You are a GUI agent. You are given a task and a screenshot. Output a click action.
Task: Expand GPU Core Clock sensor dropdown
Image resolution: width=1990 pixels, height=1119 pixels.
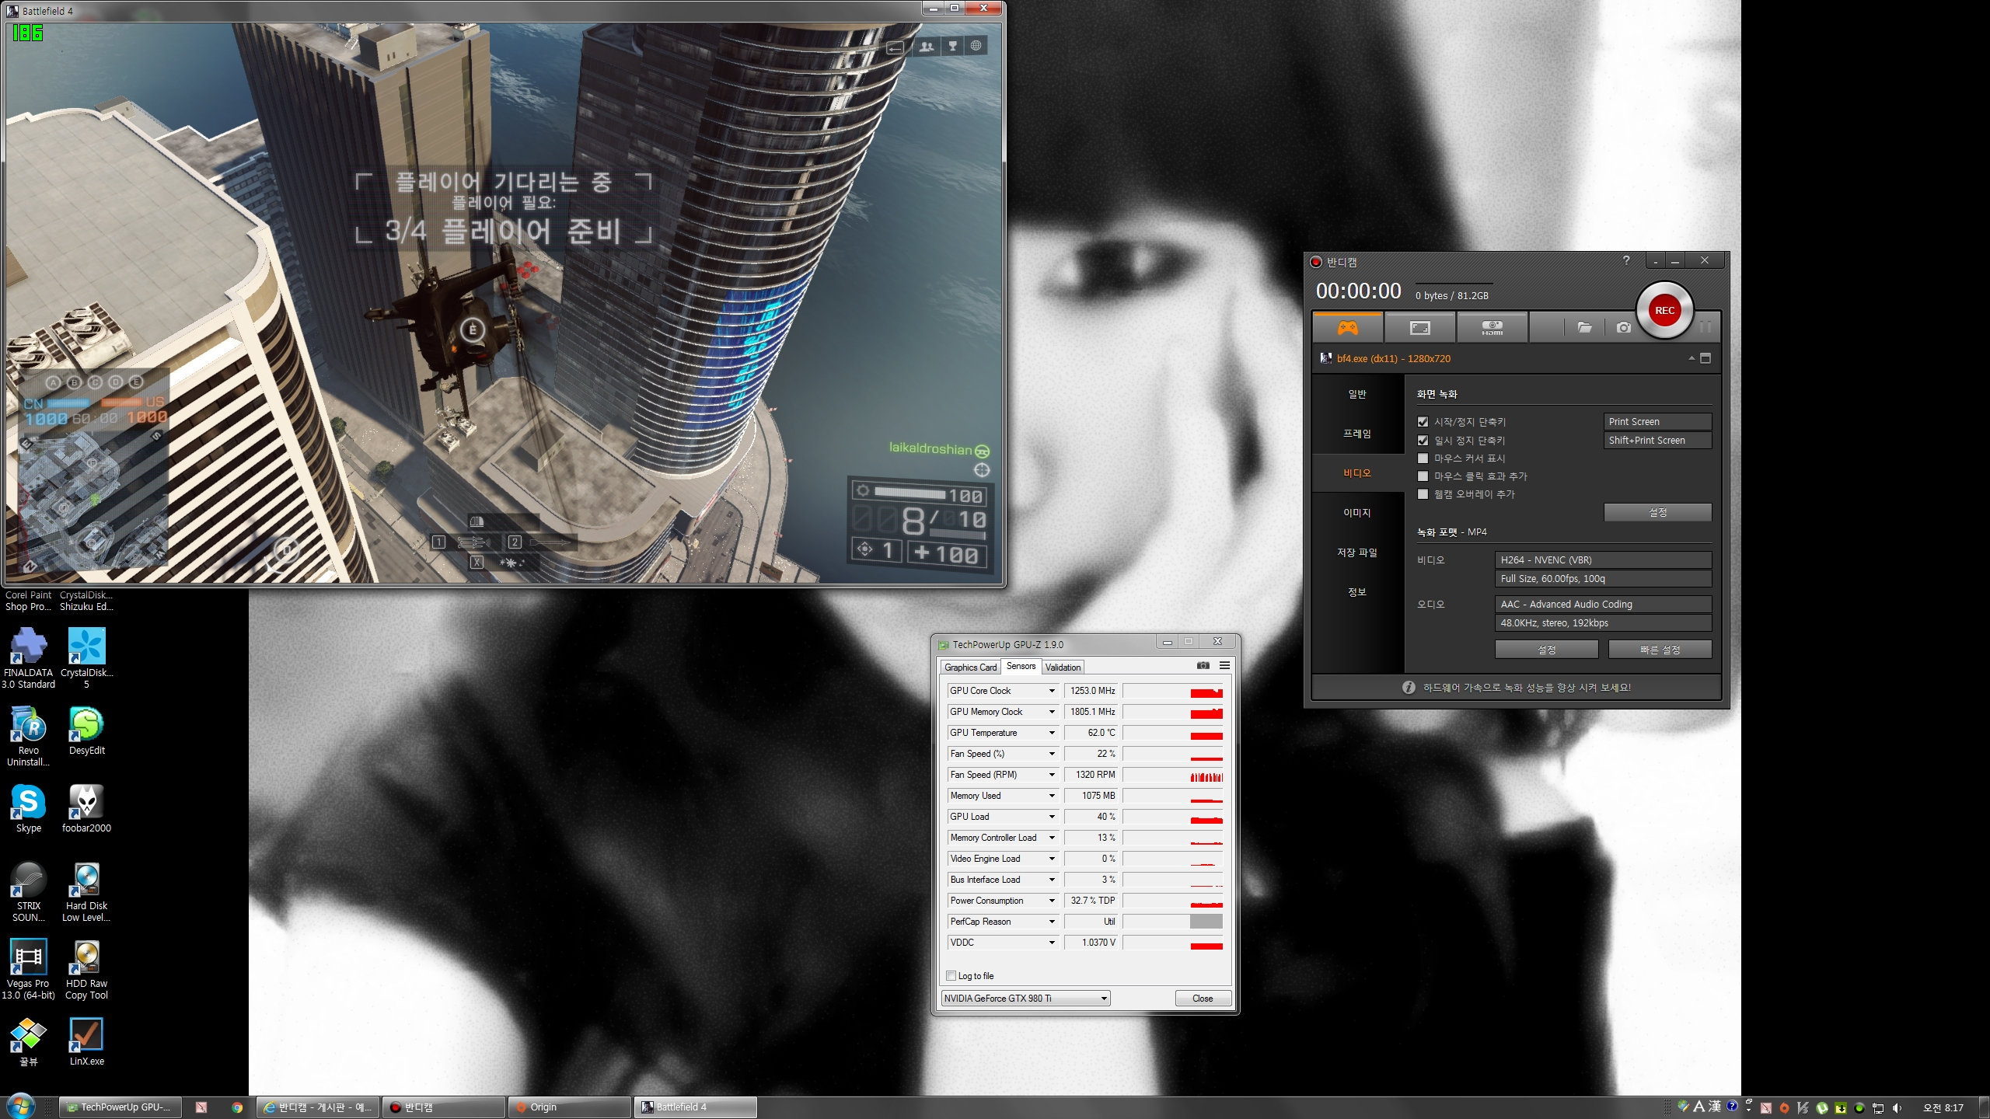[x=1052, y=691]
